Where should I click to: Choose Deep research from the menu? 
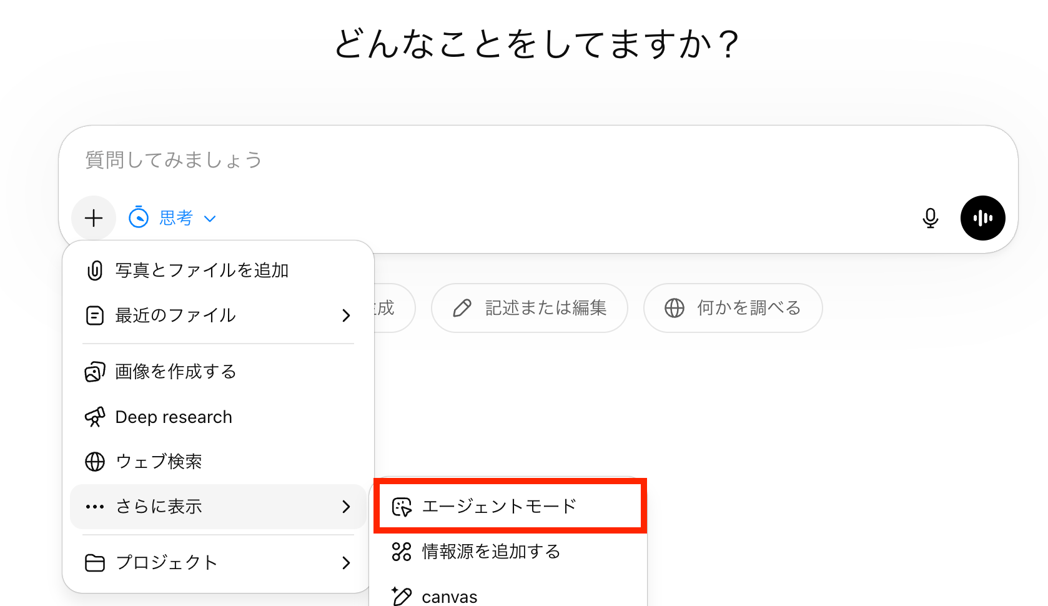174,417
